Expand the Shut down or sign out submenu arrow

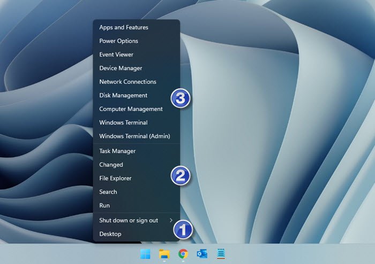coord(171,220)
